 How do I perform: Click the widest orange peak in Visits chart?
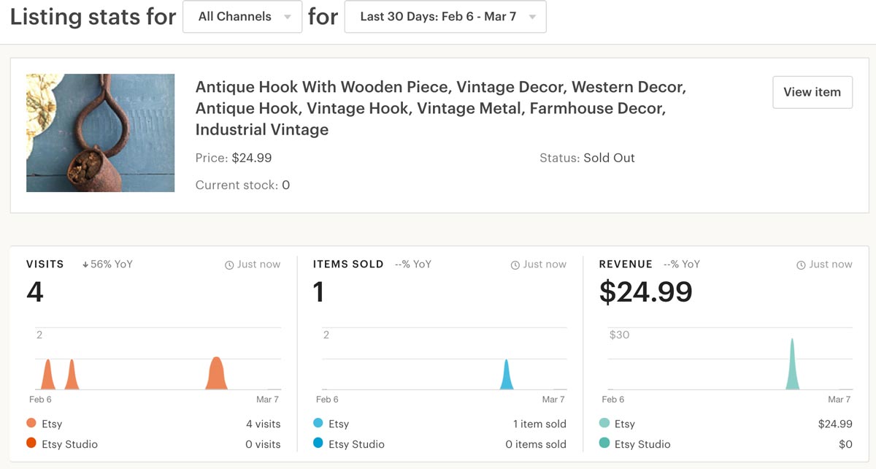point(216,375)
